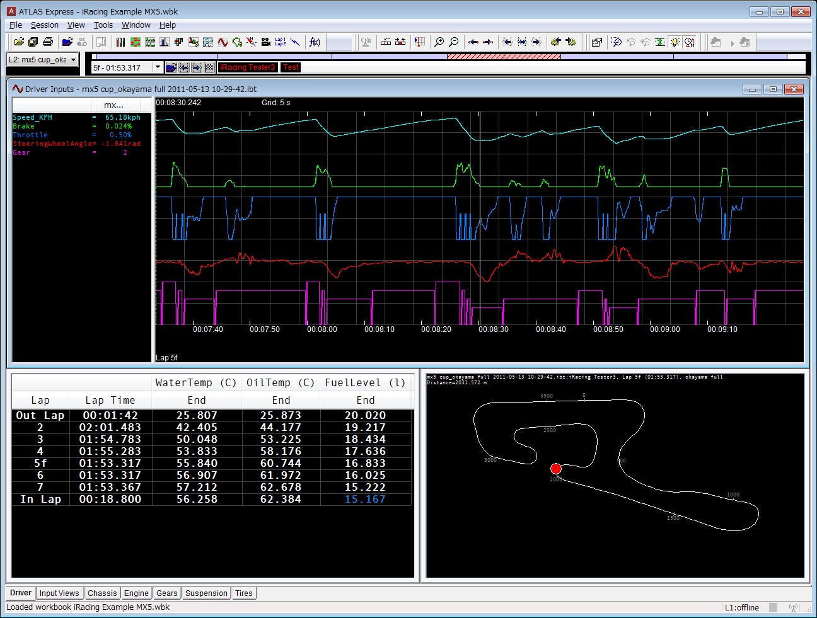Open the Session menu
The width and height of the screenshot is (817, 618).
click(x=45, y=25)
